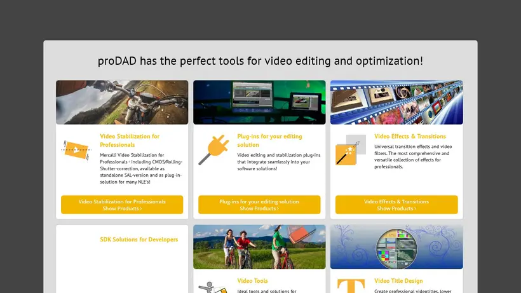The height and width of the screenshot is (293, 521).
Task: Open the SDK Solutions for Developers heading
Action: pyautogui.click(x=139, y=240)
